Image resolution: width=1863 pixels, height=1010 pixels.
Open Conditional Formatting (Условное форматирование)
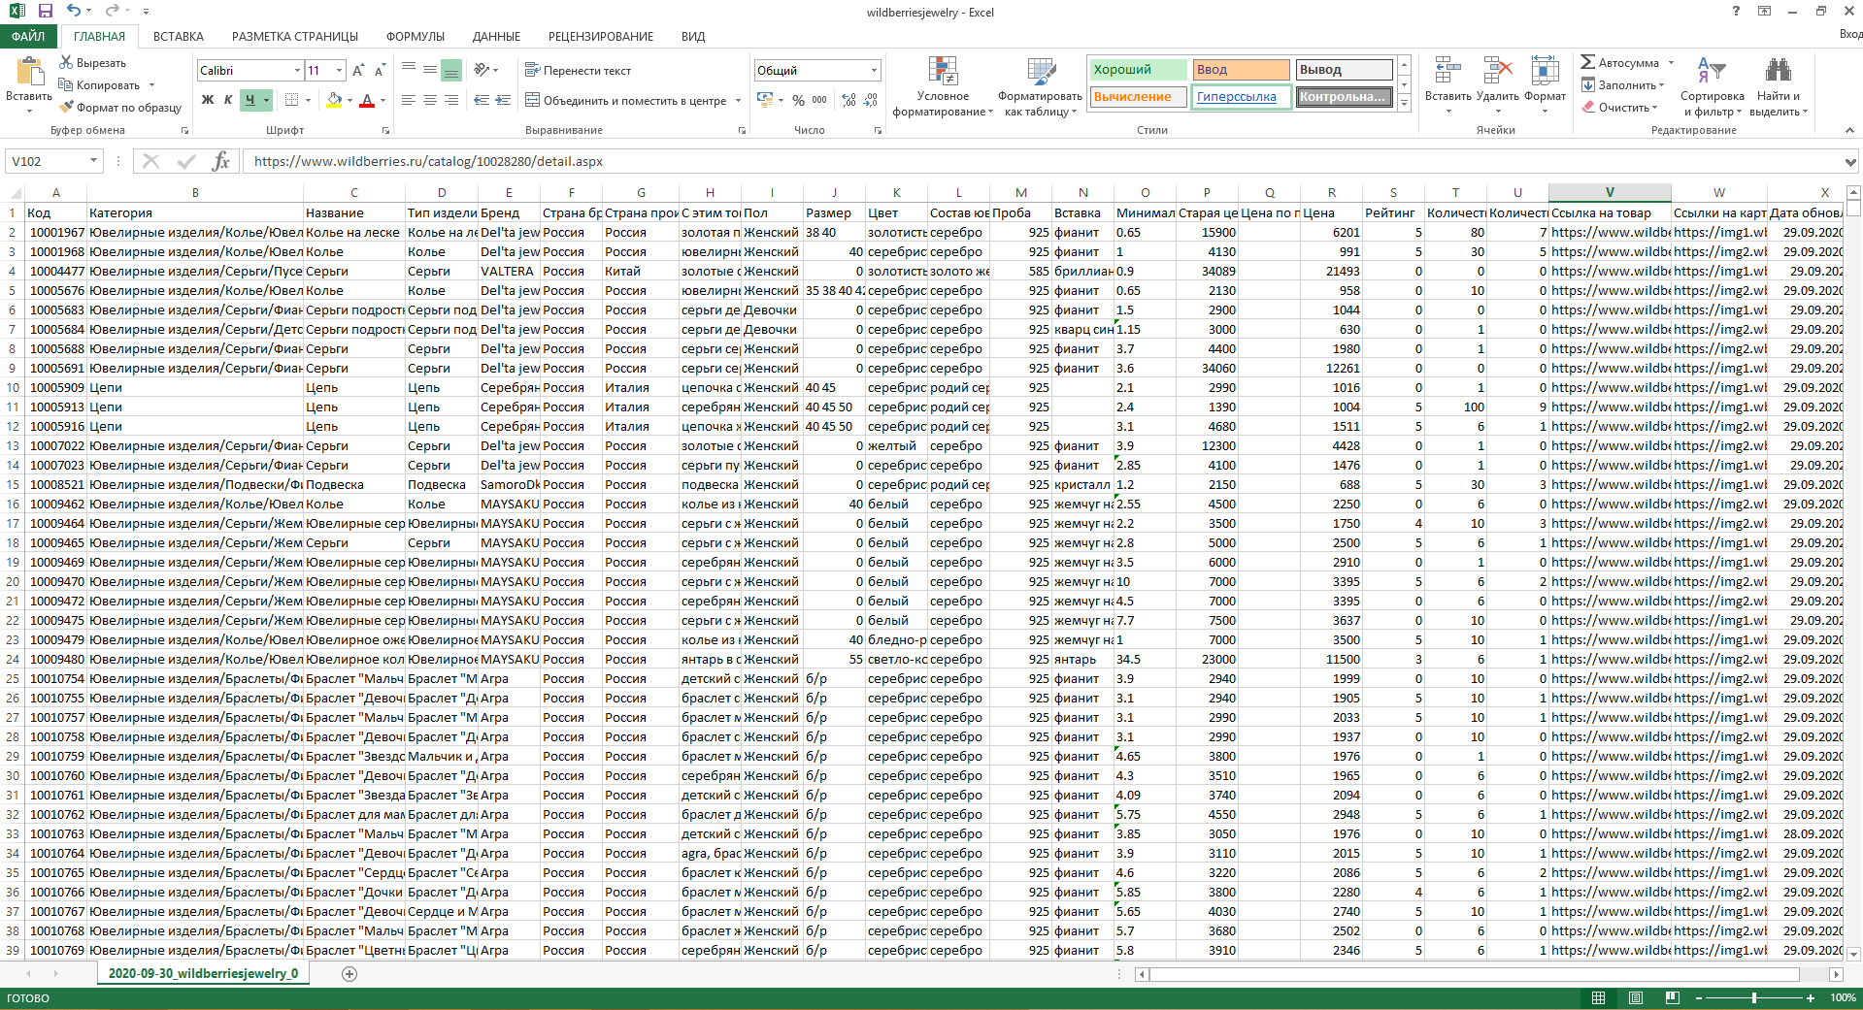[x=943, y=87]
